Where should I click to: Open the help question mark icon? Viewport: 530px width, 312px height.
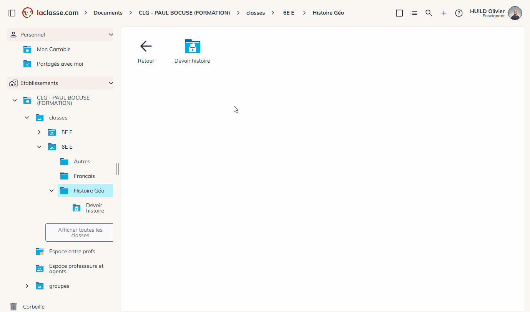[x=459, y=13]
